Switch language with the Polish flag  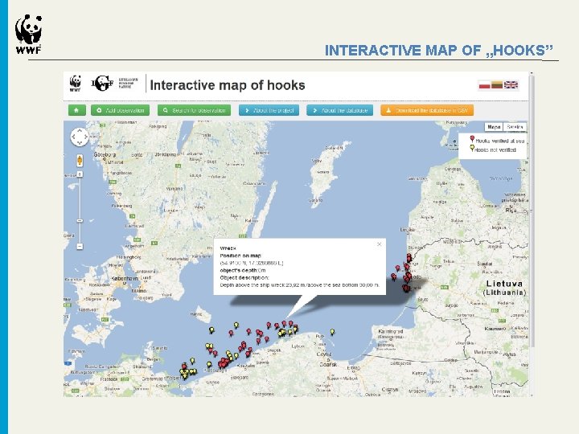point(484,85)
